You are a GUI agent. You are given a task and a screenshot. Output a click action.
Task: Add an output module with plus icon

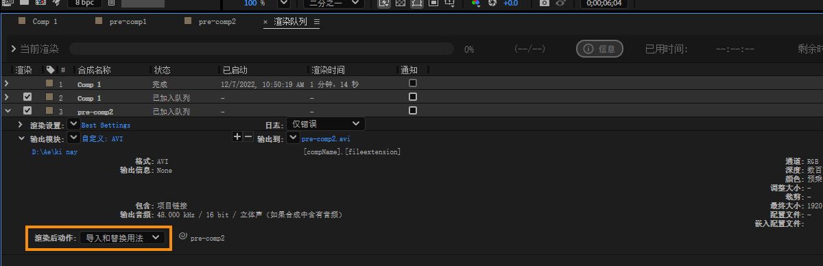(237, 137)
